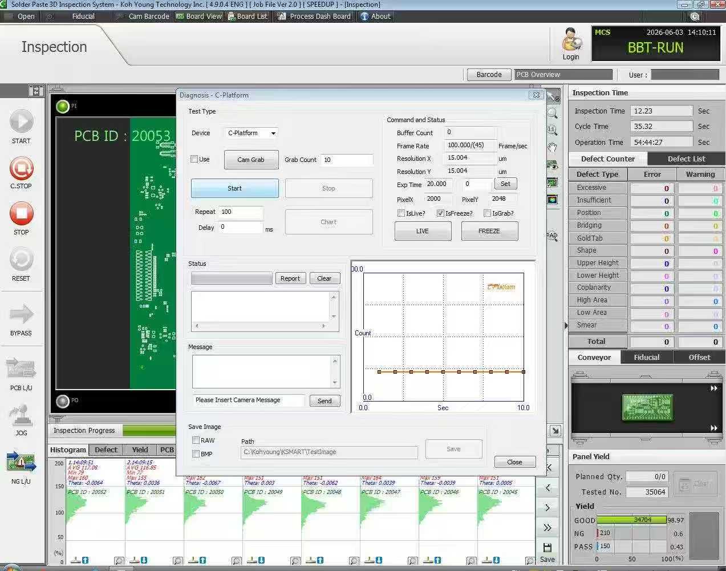Image resolution: width=726 pixels, height=571 pixels.
Task: Toggle the Use checkbox
Action: (x=194, y=159)
